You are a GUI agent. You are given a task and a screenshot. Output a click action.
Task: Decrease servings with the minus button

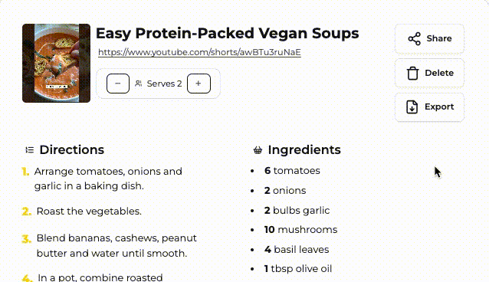tap(118, 84)
